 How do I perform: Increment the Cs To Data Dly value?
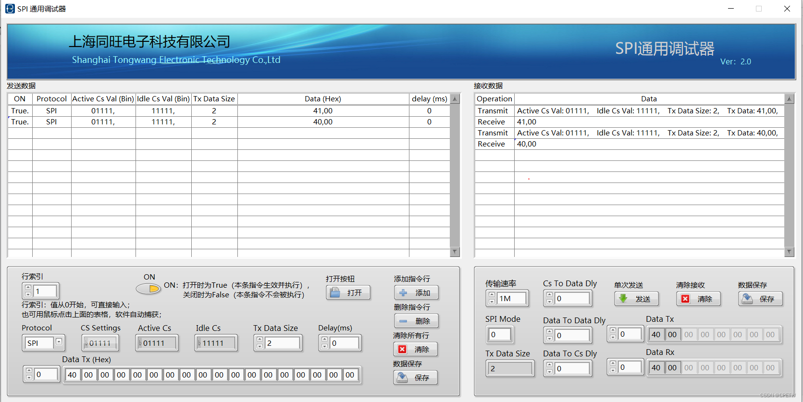click(x=549, y=295)
